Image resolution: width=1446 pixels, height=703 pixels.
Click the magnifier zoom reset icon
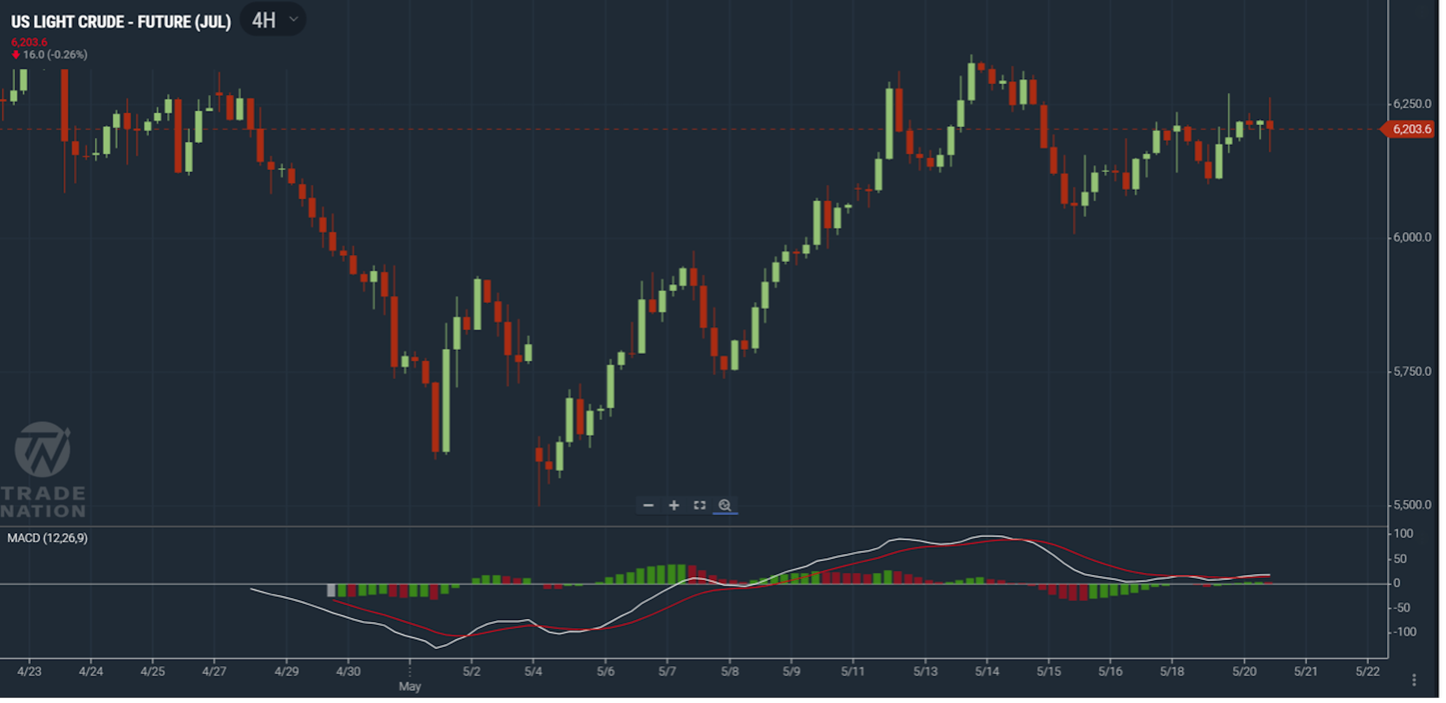pos(725,506)
